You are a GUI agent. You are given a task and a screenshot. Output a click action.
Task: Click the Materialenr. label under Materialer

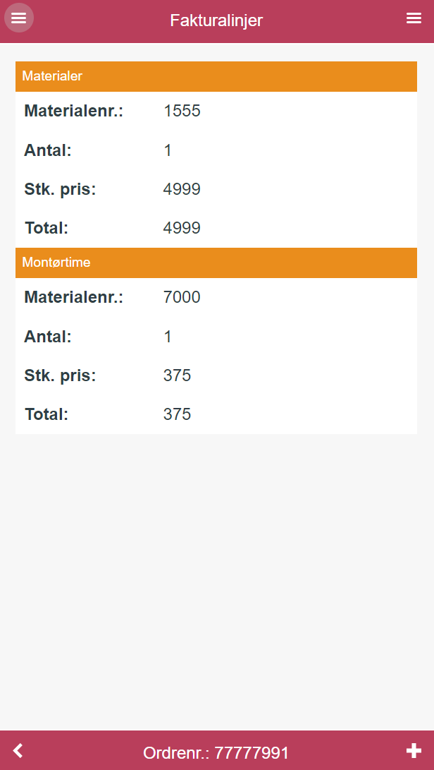tap(73, 111)
